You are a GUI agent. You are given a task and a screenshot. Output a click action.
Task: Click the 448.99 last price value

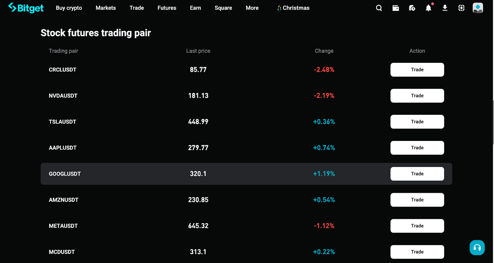(x=198, y=122)
